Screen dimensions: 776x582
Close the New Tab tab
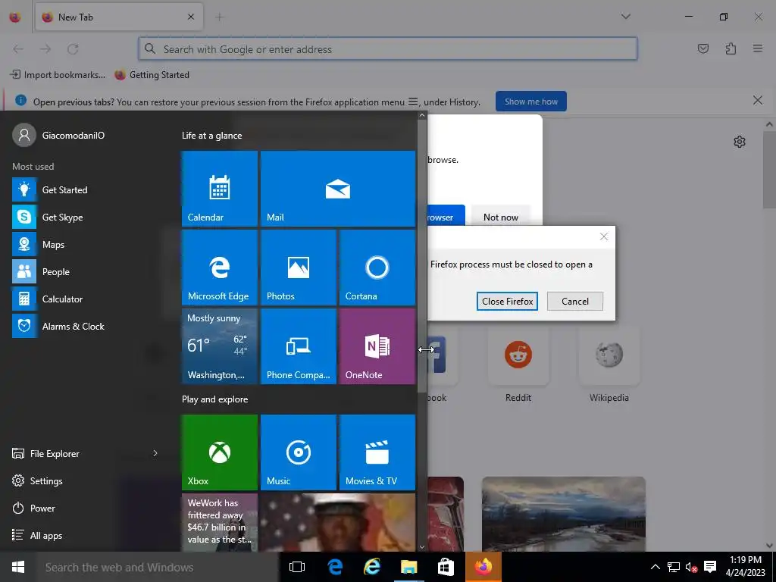pyautogui.click(x=191, y=17)
